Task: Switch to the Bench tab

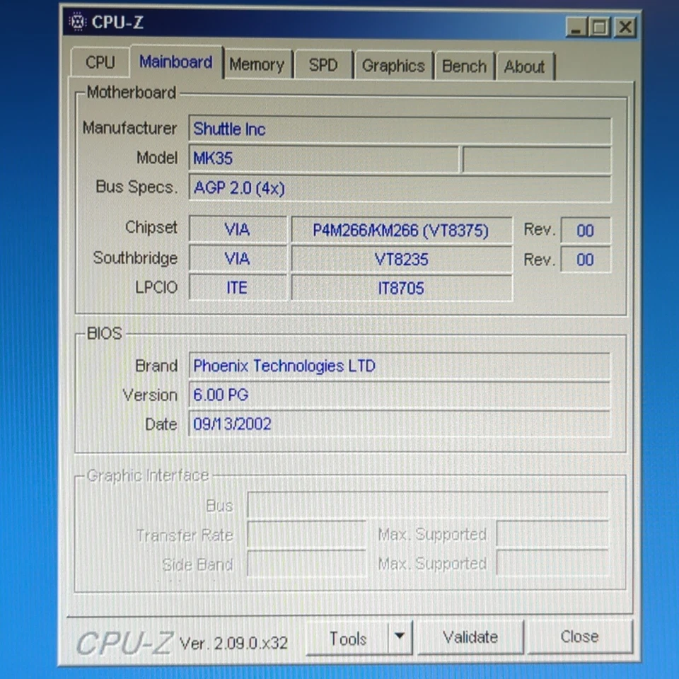Action: [x=464, y=66]
